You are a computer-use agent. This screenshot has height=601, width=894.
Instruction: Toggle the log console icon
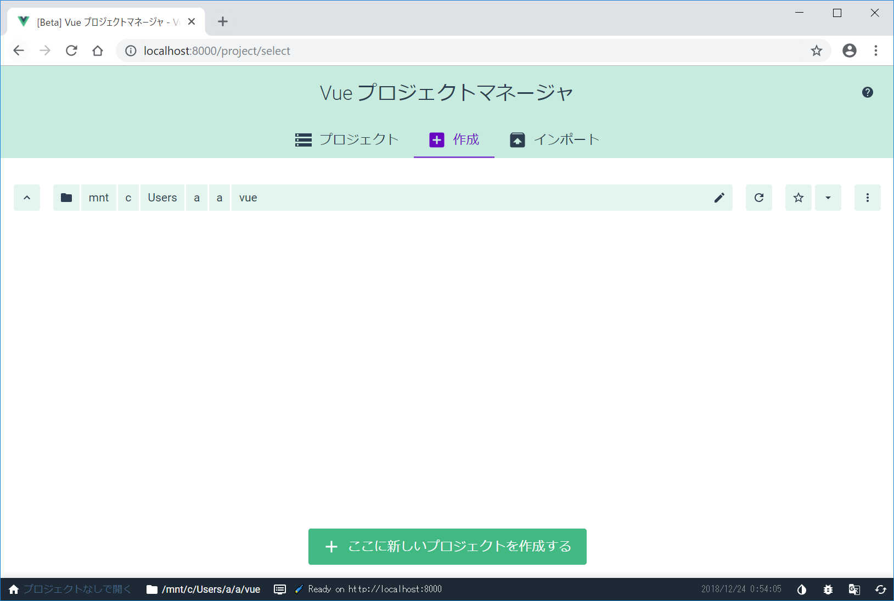tap(280, 589)
